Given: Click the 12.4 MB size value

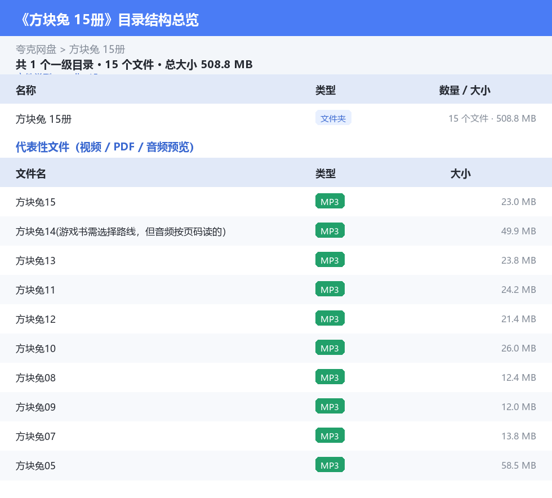Looking at the screenshot, I should click(x=519, y=377).
